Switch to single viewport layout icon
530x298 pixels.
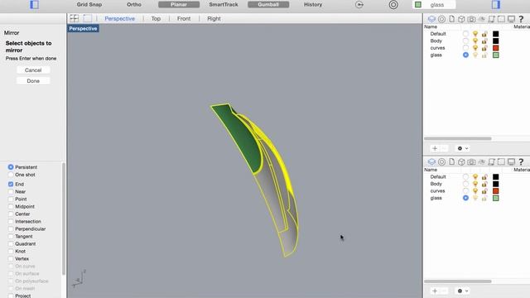[x=88, y=18]
